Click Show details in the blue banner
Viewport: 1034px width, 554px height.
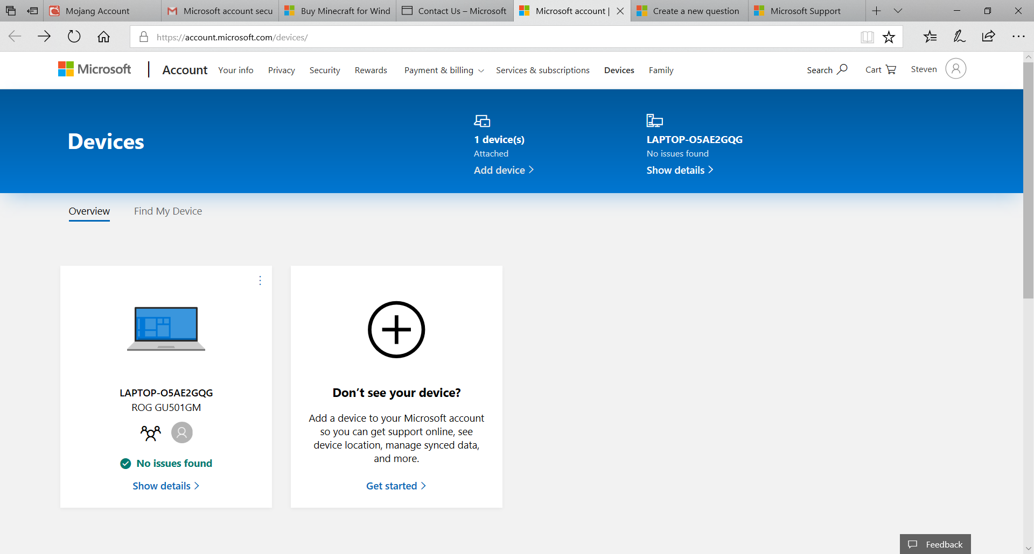pyautogui.click(x=680, y=170)
